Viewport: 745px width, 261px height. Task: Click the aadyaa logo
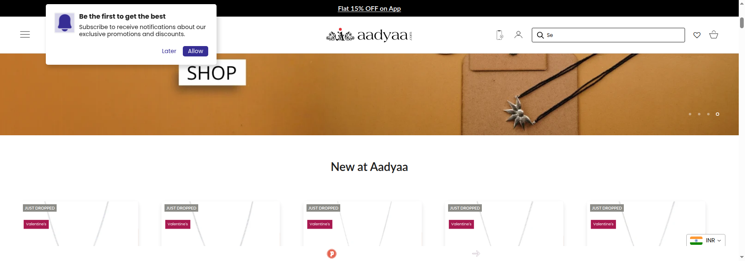pos(369,35)
